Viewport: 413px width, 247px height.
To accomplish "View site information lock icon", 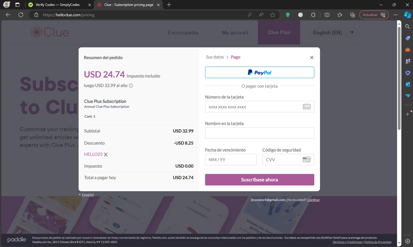I will pos(36,15).
